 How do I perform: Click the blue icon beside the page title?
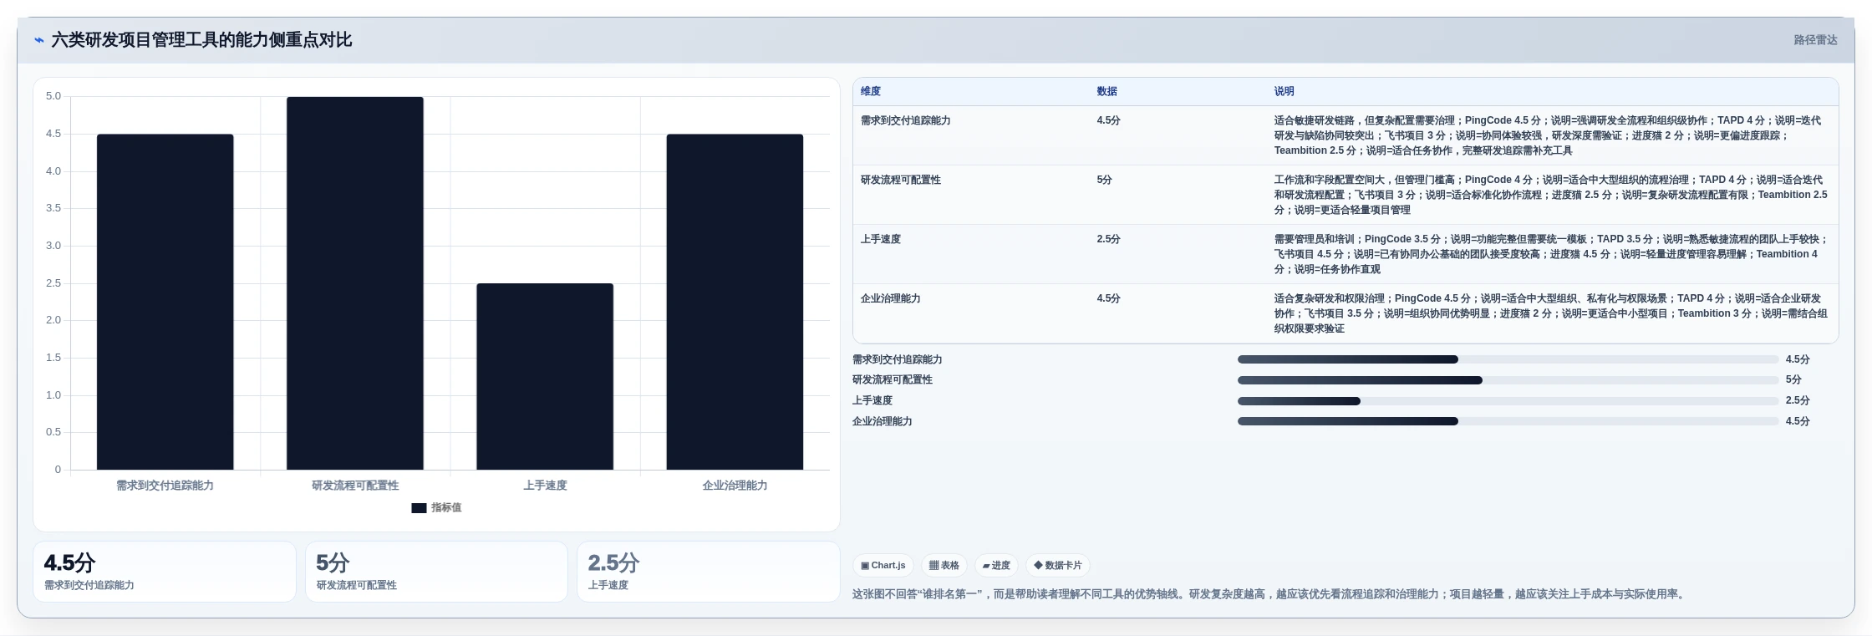pyautogui.click(x=39, y=40)
